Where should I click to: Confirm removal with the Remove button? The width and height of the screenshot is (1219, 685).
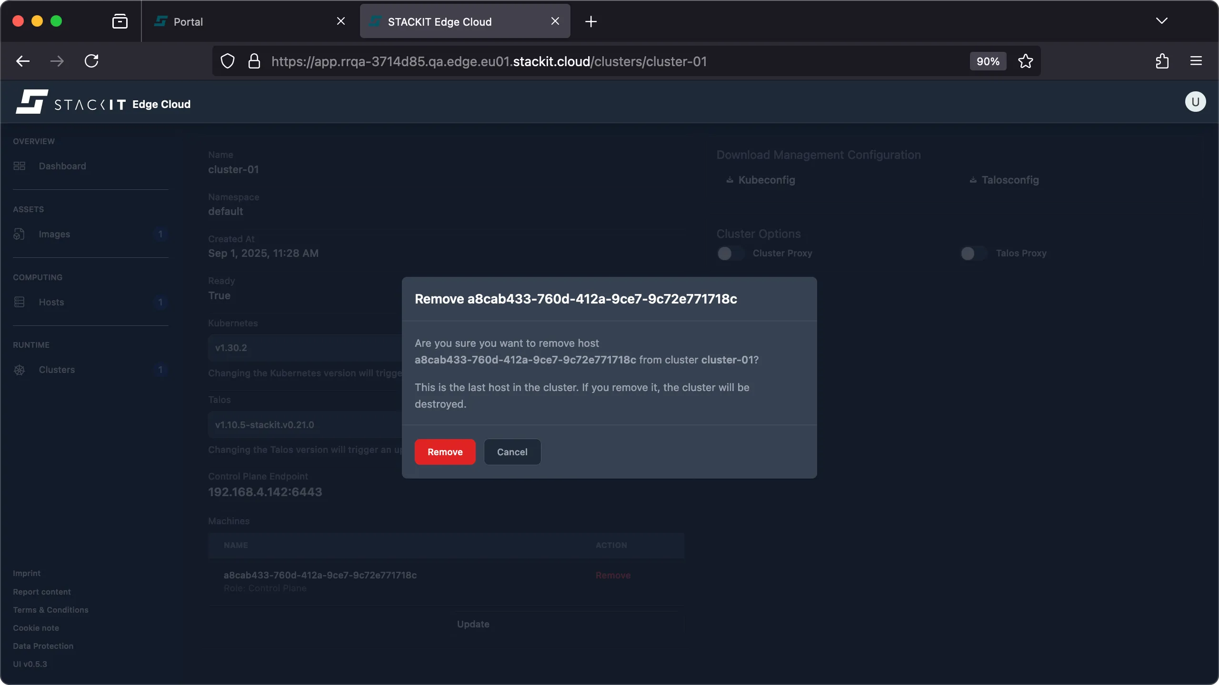pyautogui.click(x=444, y=451)
